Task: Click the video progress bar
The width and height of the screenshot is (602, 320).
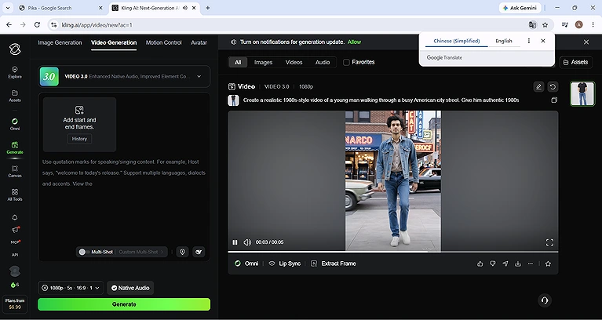Action: 392,252
